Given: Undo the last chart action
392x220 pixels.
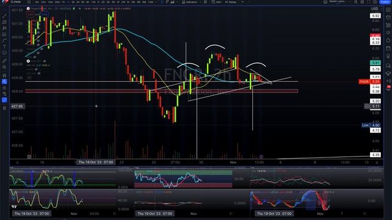Looking at the screenshot, I should coord(243,2).
